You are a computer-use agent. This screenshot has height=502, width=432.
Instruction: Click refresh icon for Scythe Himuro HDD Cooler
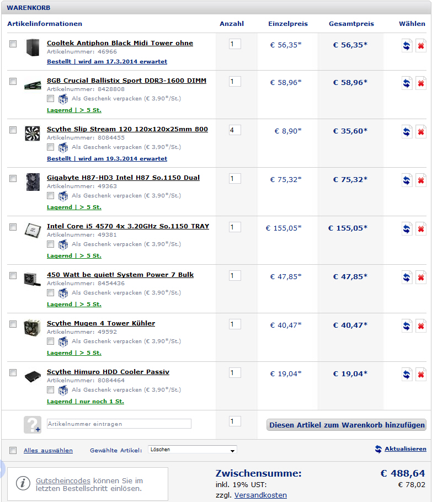pyautogui.click(x=407, y=374)
